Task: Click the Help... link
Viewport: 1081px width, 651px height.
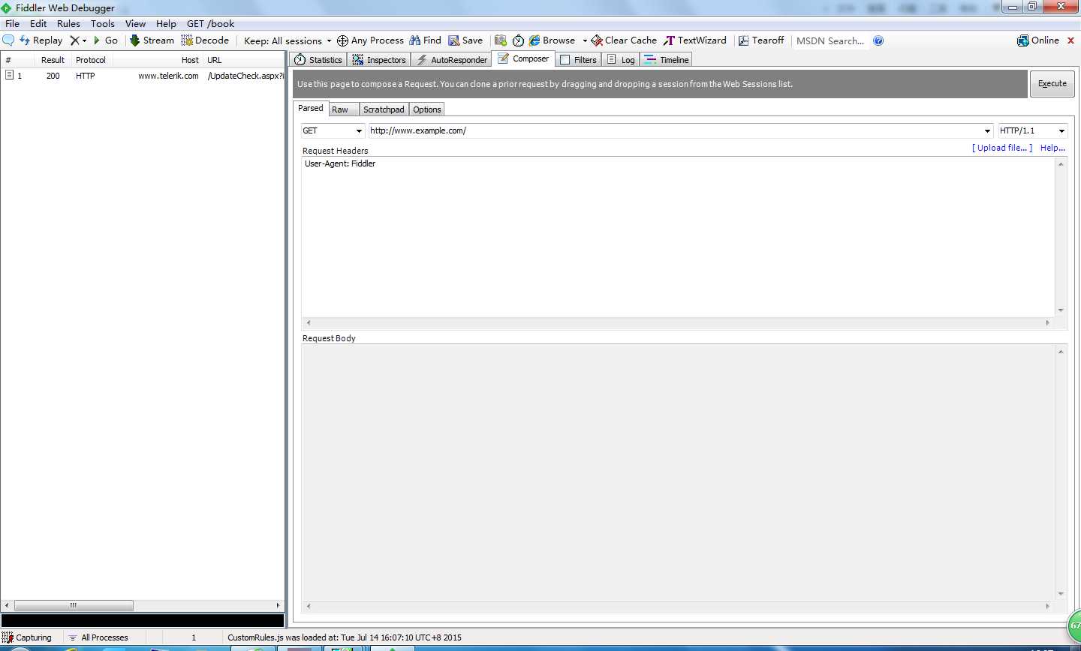Action: coord(1052,148)
